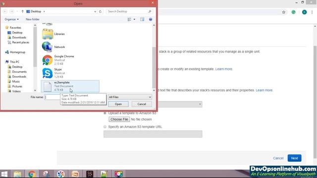Viewport: 317px width, 178px height.
Task: Click navigation pane scroll down arrow
Action: click(35, 90)
